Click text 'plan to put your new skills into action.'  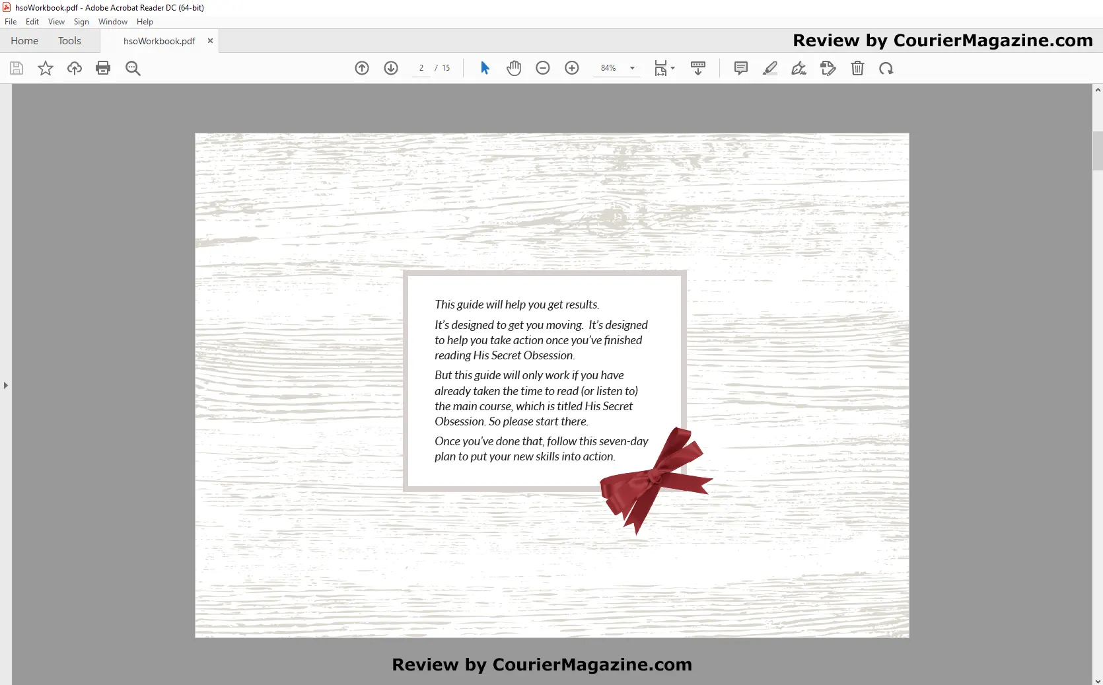click(x=524, y=456)
